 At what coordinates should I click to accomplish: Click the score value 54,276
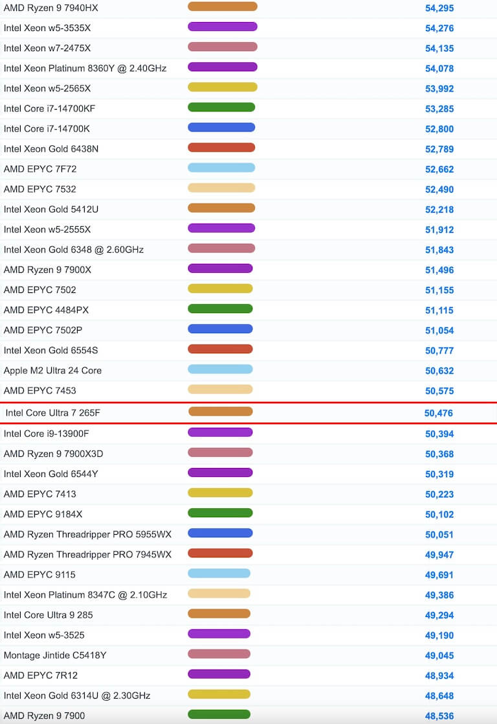point(439,28)
